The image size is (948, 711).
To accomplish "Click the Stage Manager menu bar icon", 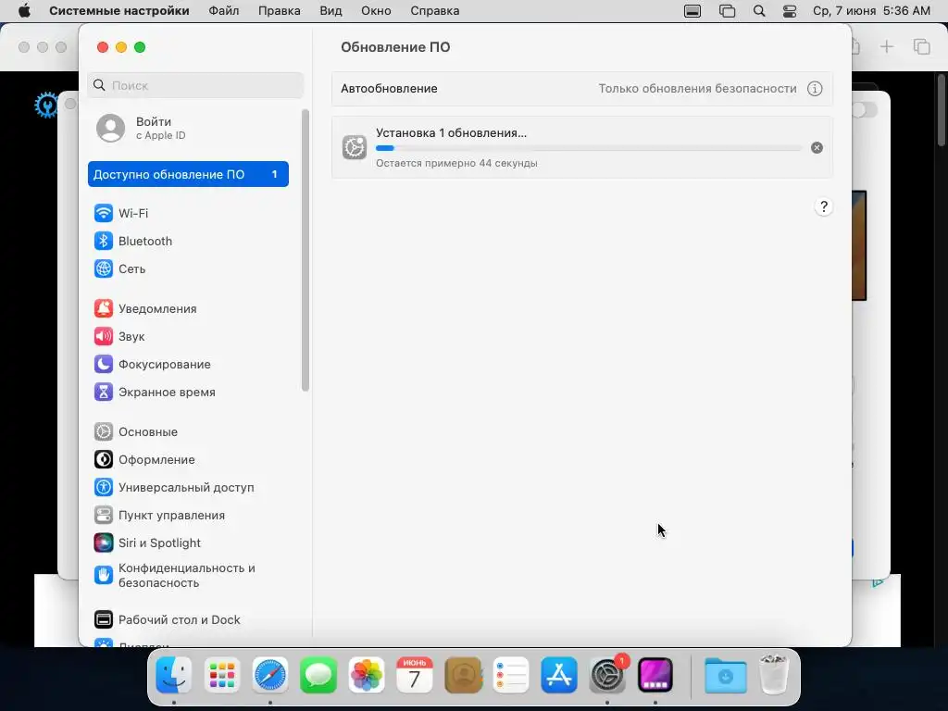I will click(x=728, y=11).
